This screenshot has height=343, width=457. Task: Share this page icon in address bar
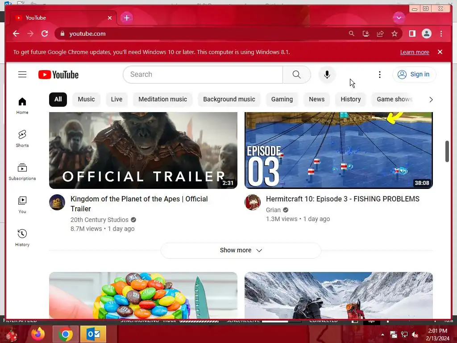pos(380,33)
